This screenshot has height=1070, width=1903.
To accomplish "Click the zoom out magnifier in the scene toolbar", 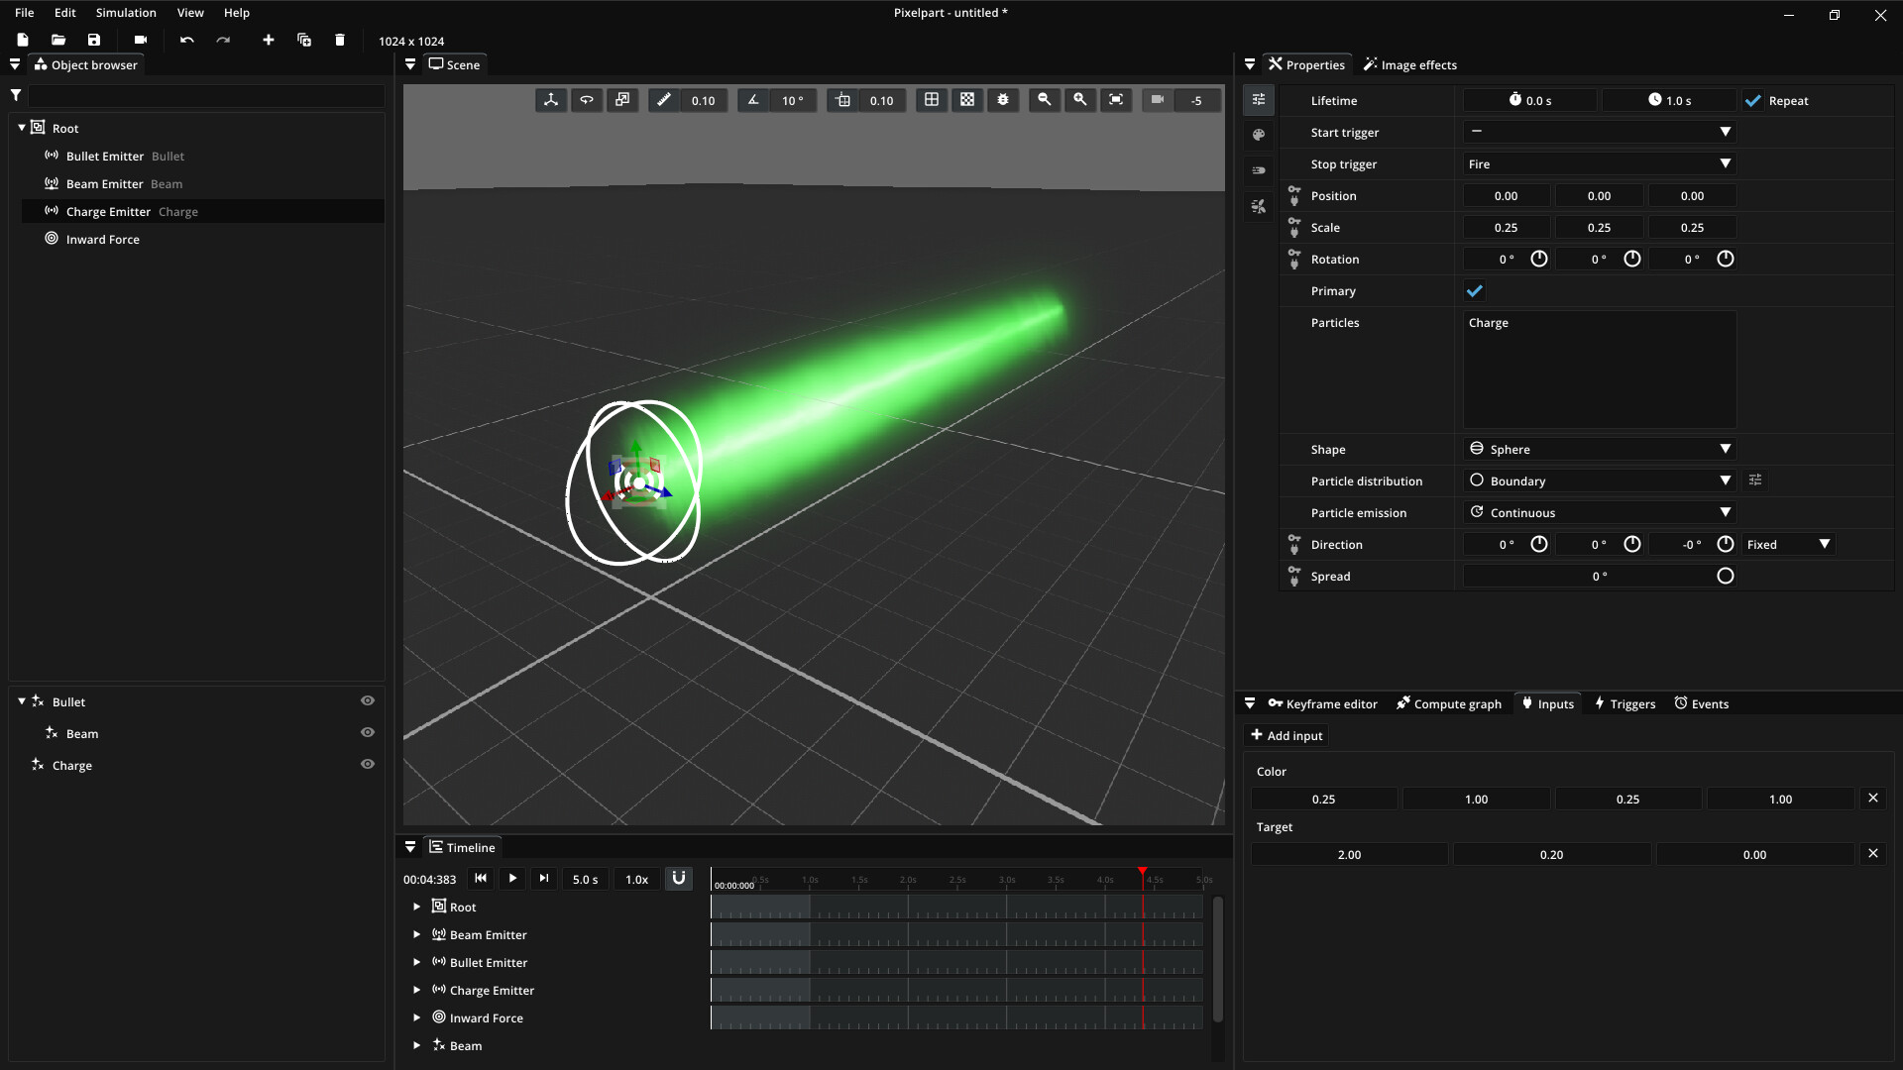I will [x=1045, y=100].
